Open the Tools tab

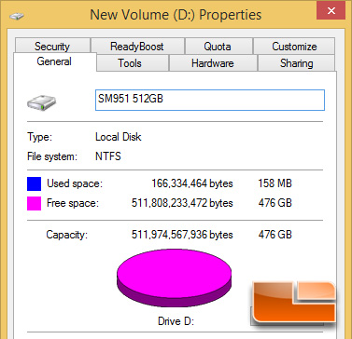tap(133, 63)
